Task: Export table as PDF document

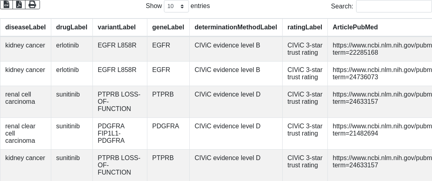Action: pyautogui.click(x=19, y=4)
